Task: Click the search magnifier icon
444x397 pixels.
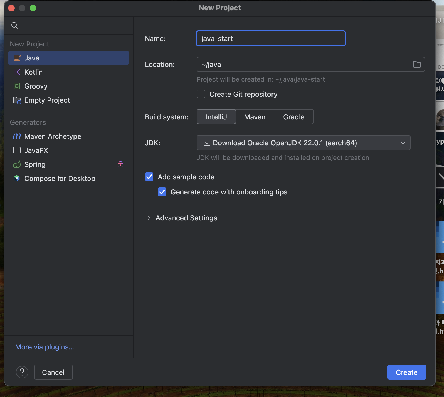Action: (15, 25)
